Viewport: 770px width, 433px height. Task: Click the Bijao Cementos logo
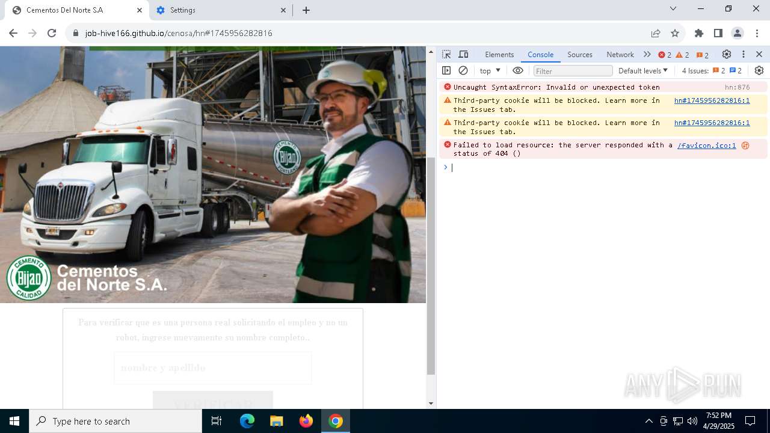click(28, 278)
